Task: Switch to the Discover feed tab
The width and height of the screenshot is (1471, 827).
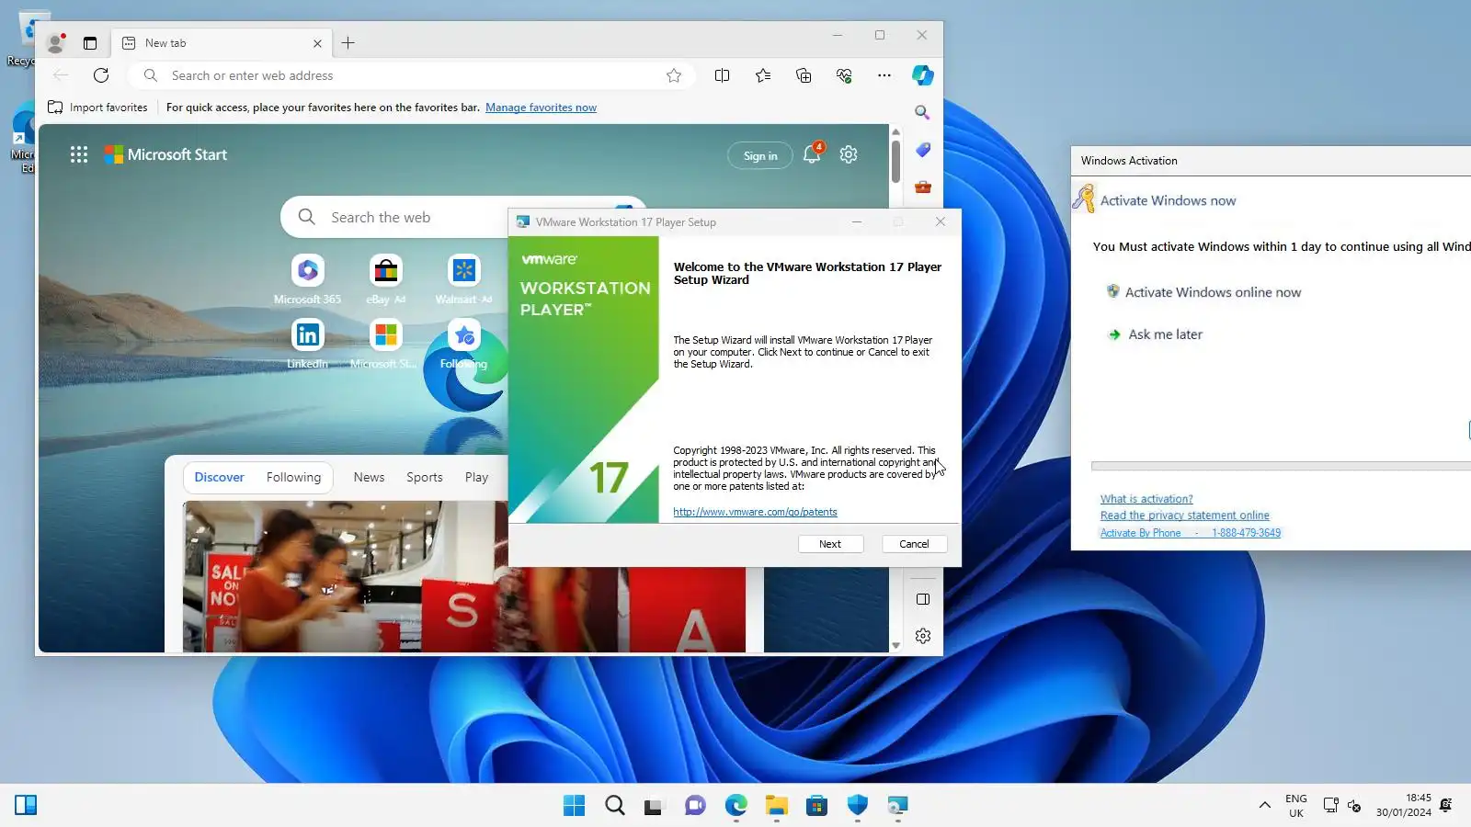Action: click(219, 478)
